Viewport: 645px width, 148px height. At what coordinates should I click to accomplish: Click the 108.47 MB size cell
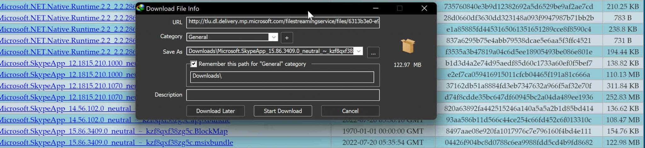[x=623, y=120]
